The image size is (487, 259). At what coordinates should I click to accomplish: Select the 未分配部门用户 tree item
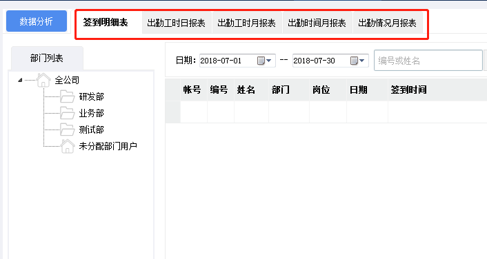(108, 146)
